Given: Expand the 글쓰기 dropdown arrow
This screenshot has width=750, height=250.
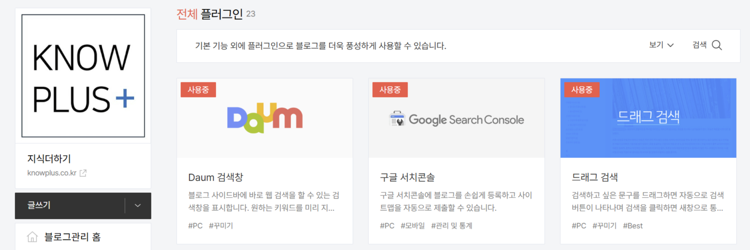Looking at the screenshot, I should [138, 205].
